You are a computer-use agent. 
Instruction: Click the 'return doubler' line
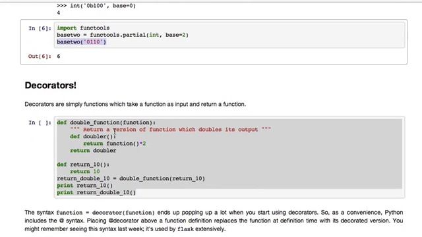pyautogui.click(x=93, y=151)
